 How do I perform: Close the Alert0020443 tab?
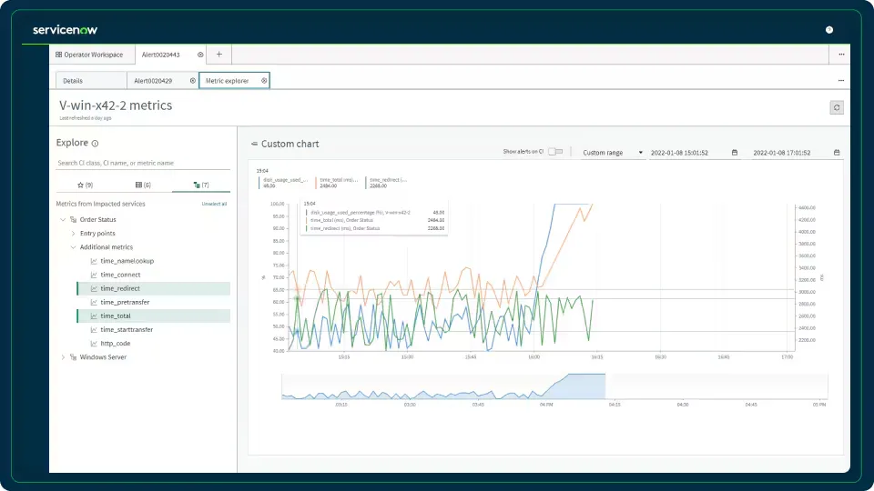click(200, 55)
